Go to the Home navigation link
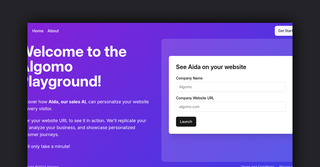The image size is (320, 167). 38,31
